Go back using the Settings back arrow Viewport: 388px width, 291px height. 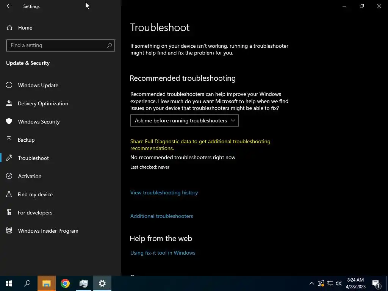(x=9, y=6)
